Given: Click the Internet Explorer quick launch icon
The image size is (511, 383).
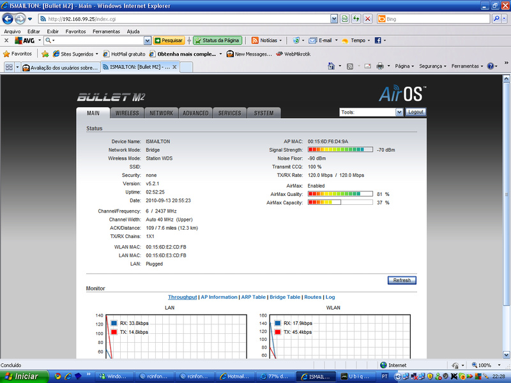Looking at the screenshot, I should (68, 376).
